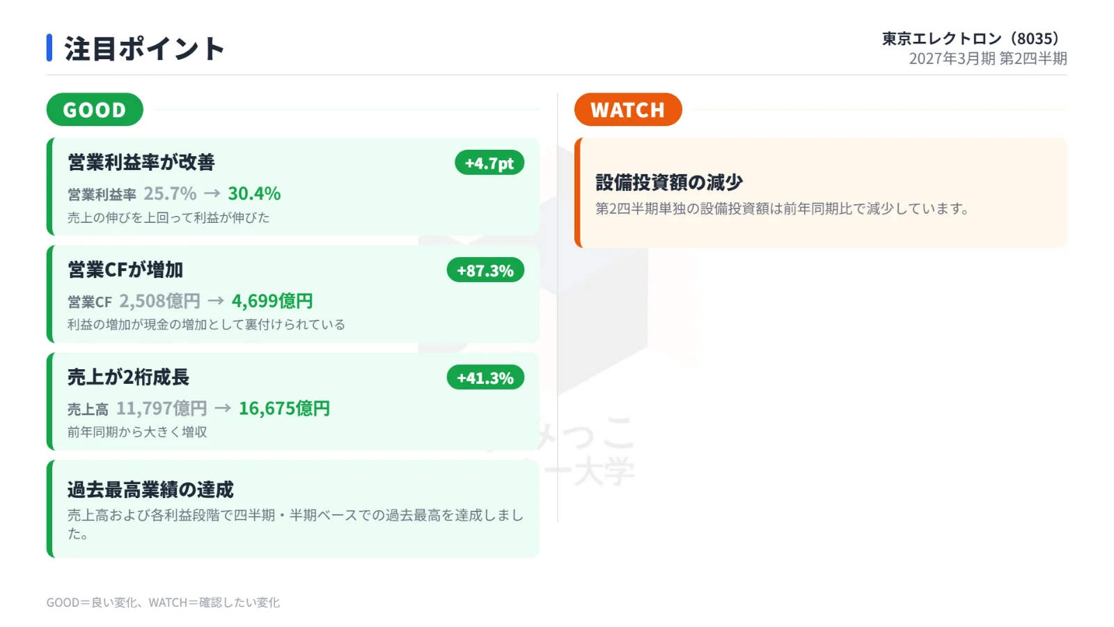Click the 注目ポイント page heading

[x=145, y=49]
